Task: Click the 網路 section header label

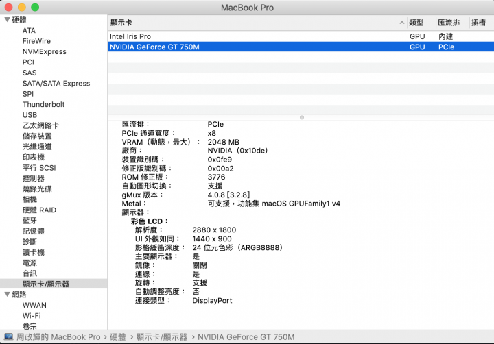Action: 19,294
